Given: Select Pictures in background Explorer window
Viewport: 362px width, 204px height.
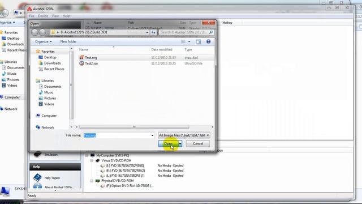Looking at the screenshot, I should [x=13, y=79].
